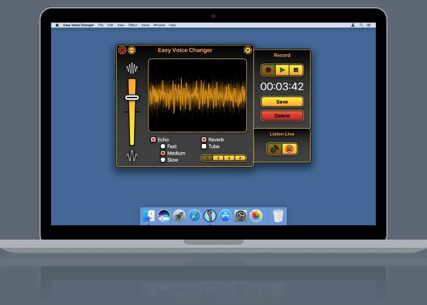The height and width of the screenshot is (305, 427).
Task: Adjust the pitch slider handle
Action: pyautogui.click(x=132, y=98)
